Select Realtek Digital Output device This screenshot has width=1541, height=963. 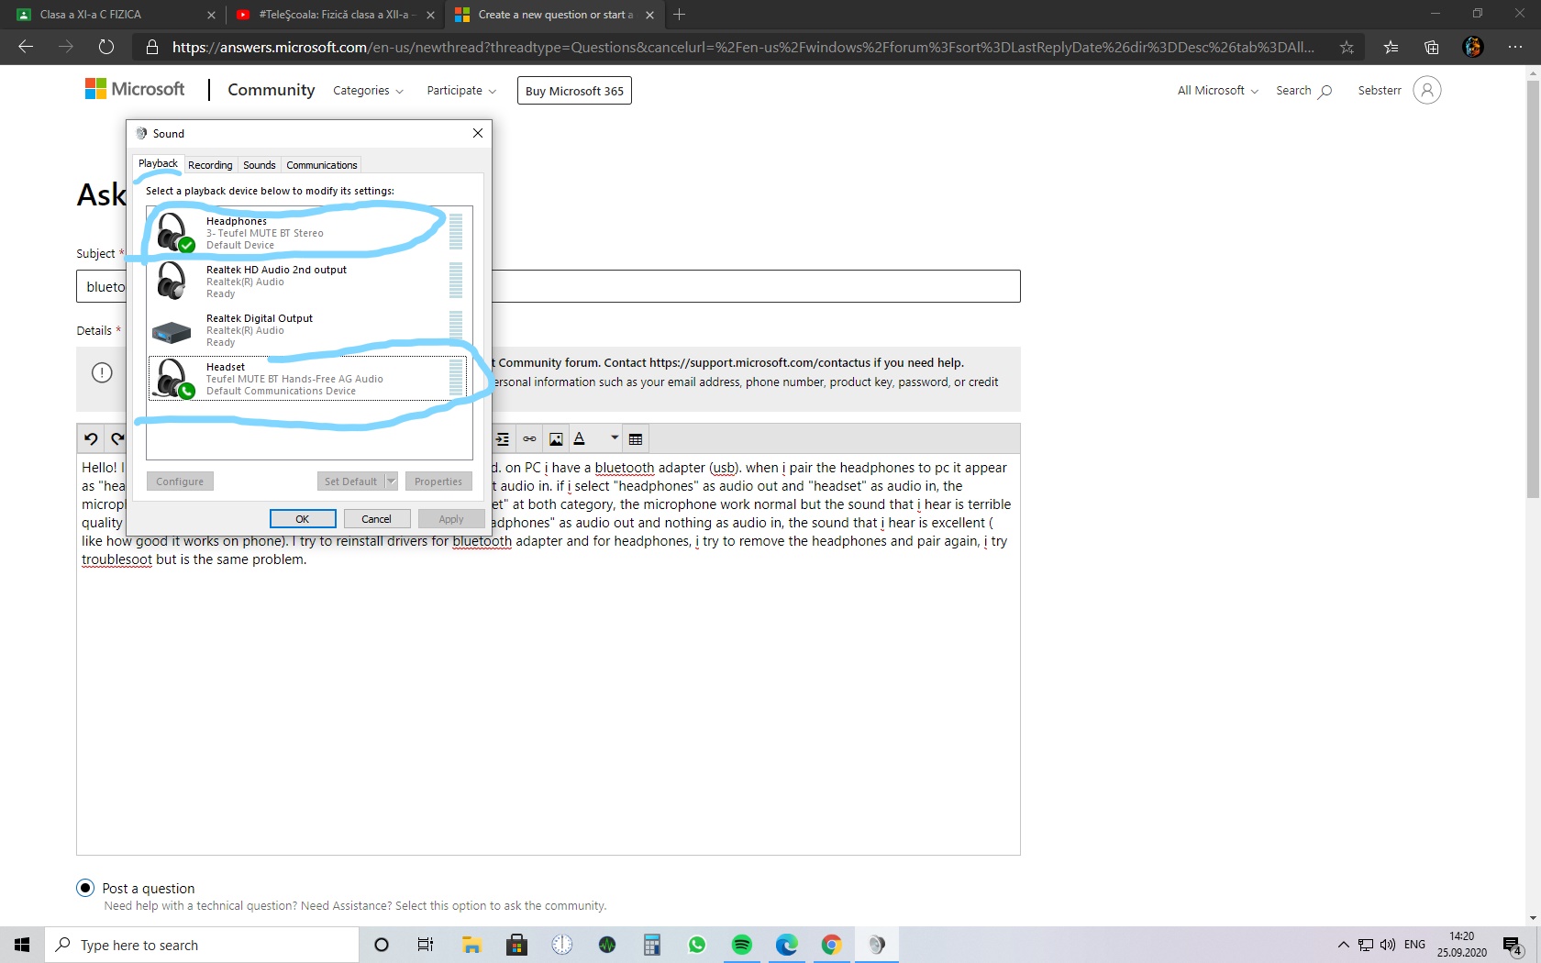309,329
